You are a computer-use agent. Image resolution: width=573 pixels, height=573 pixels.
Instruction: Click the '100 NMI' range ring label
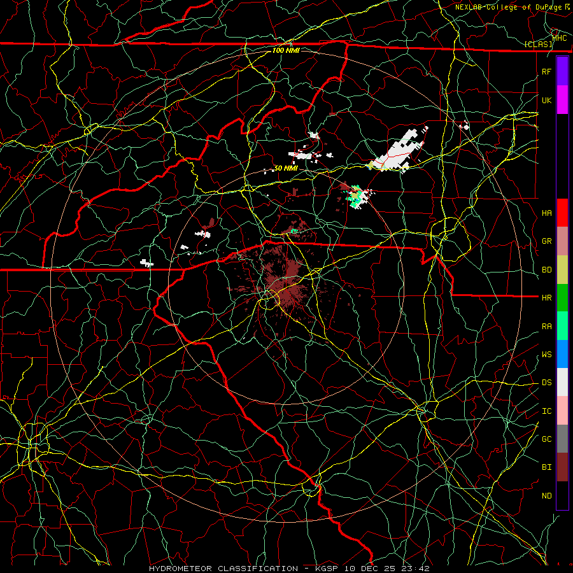click(286, 50)
